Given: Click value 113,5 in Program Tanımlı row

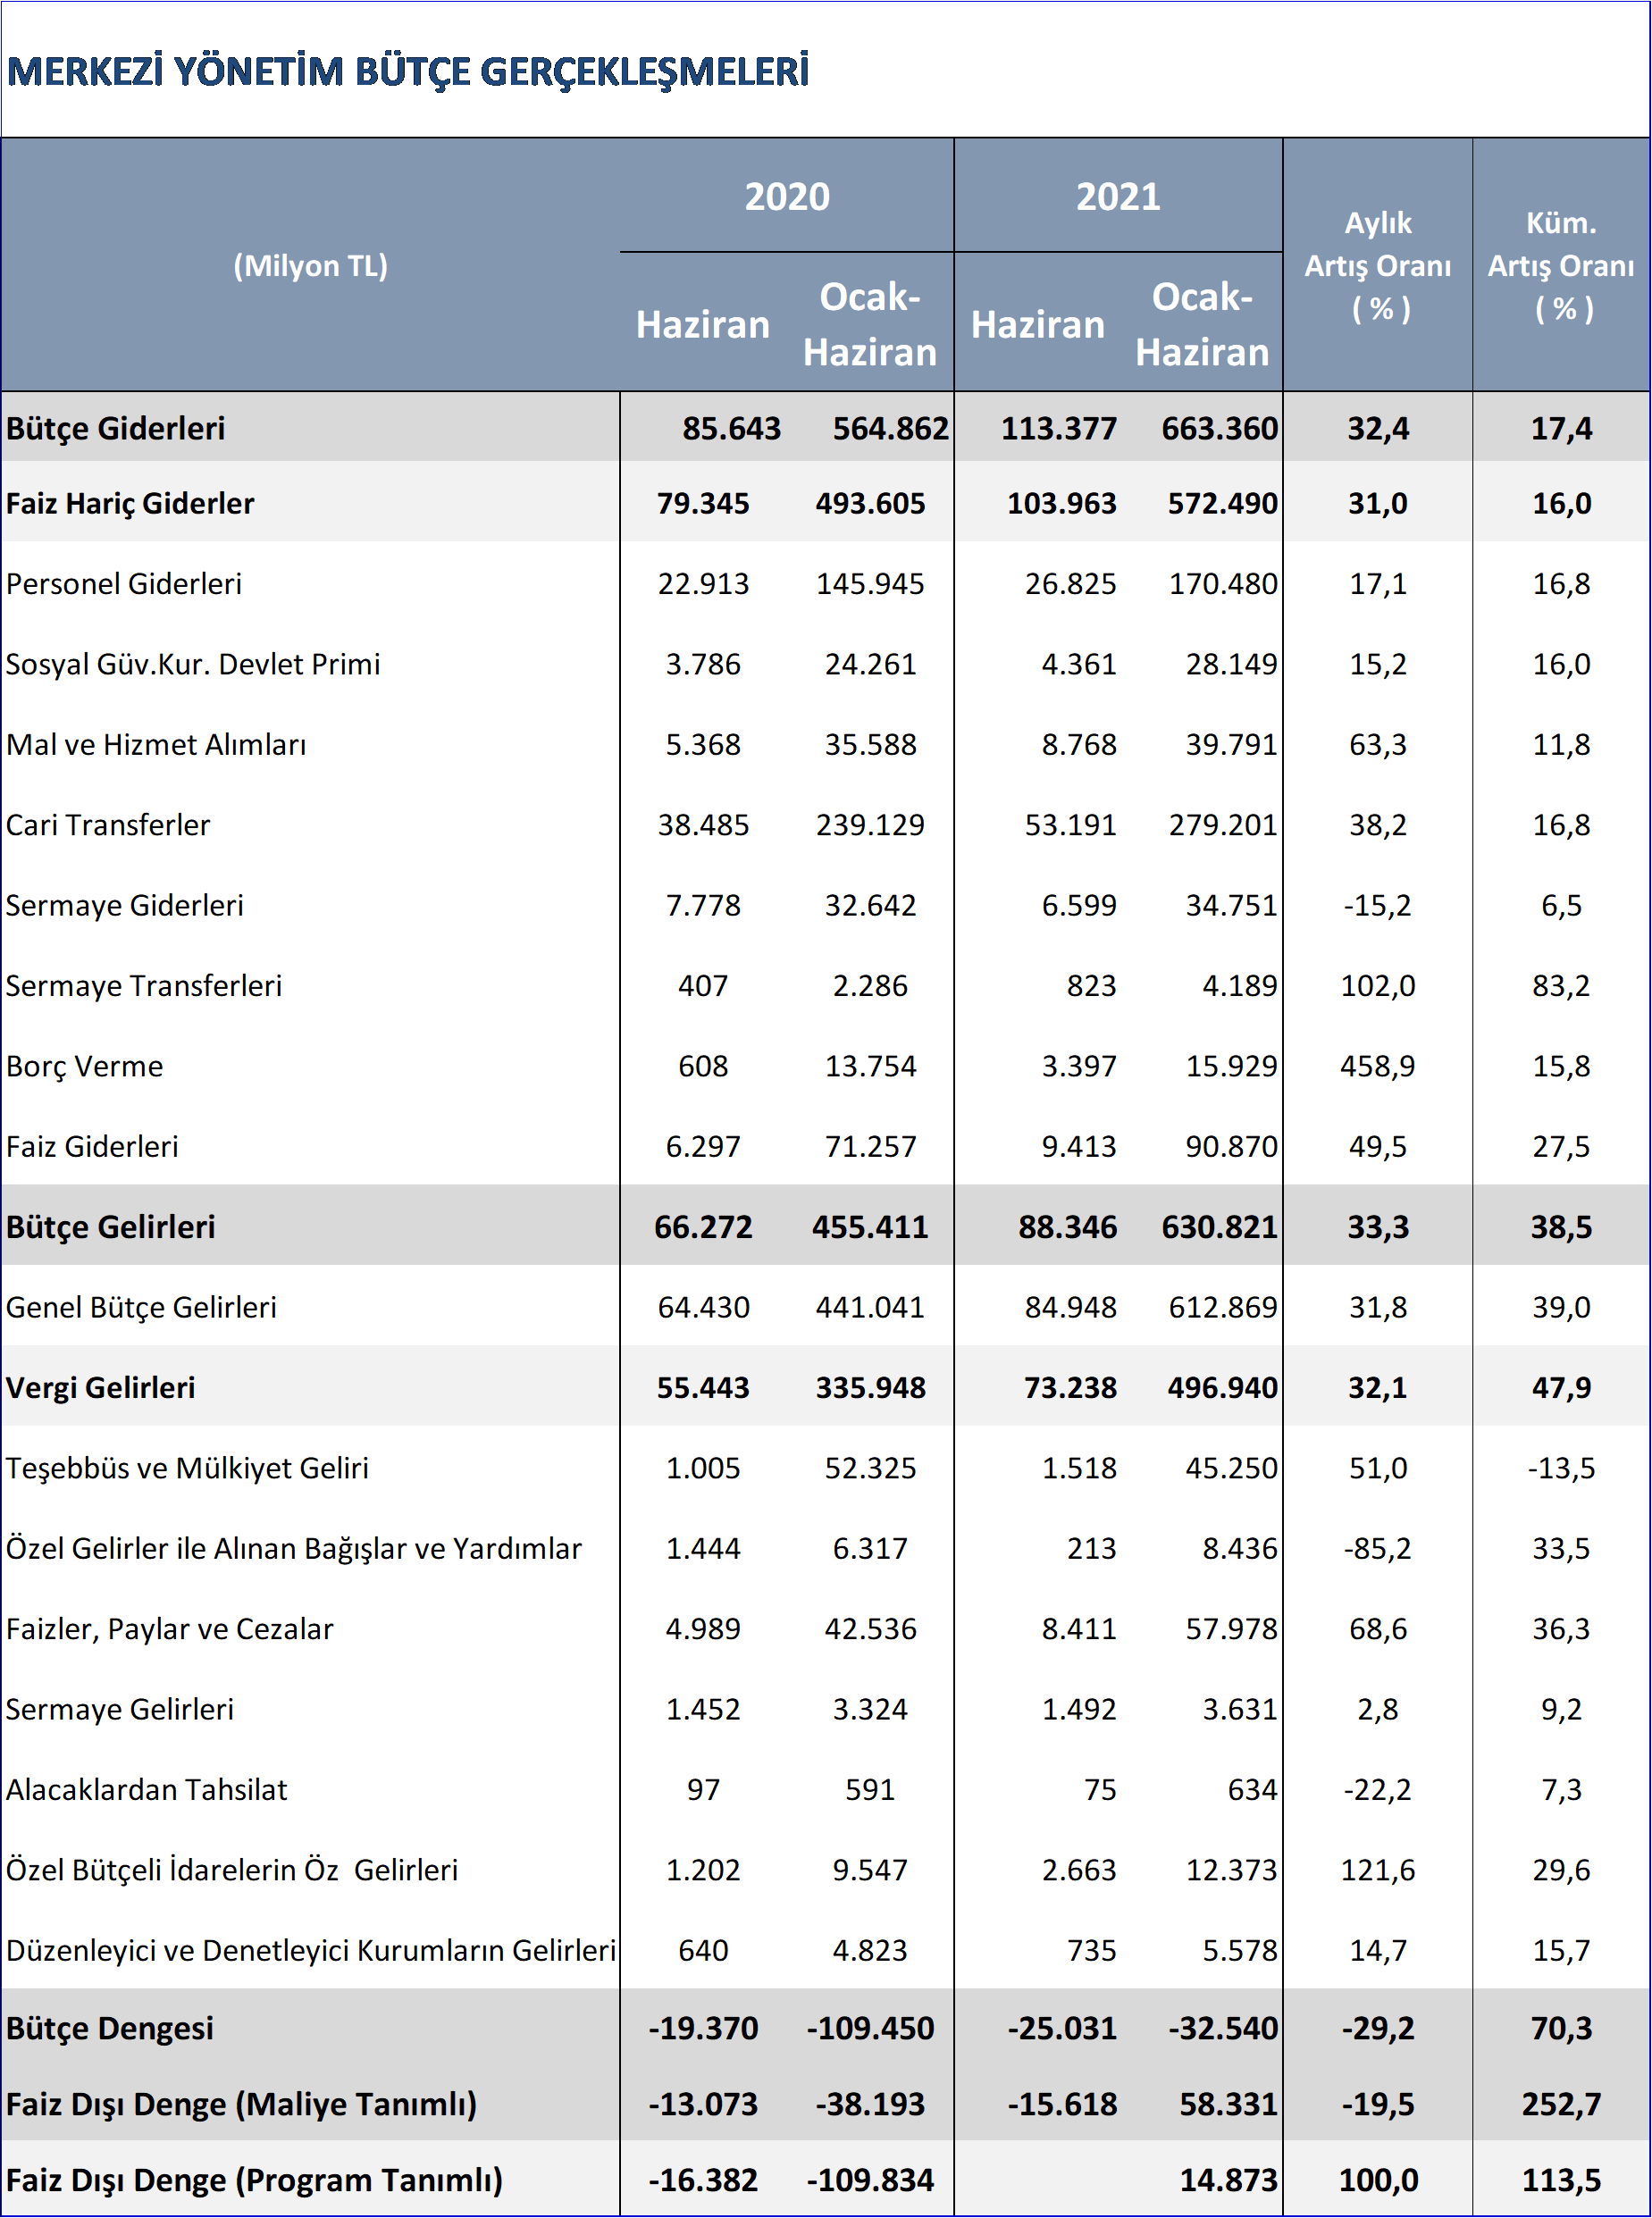Looking at the screenshot, I should [1561, 2180].
